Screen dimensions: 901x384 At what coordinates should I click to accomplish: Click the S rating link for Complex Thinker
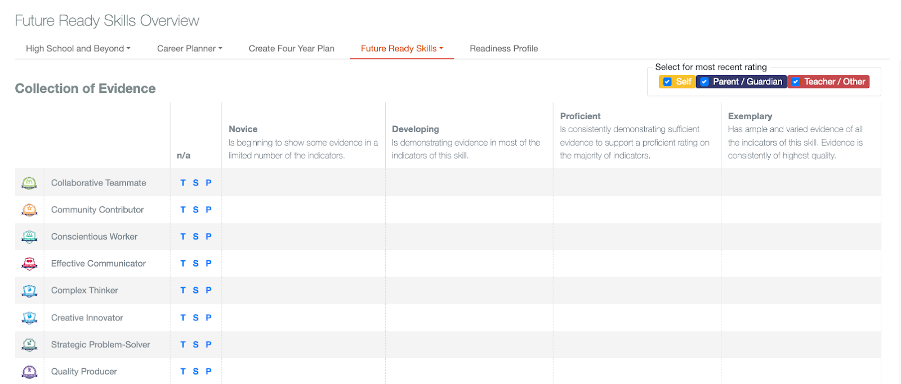pos(195,291)
